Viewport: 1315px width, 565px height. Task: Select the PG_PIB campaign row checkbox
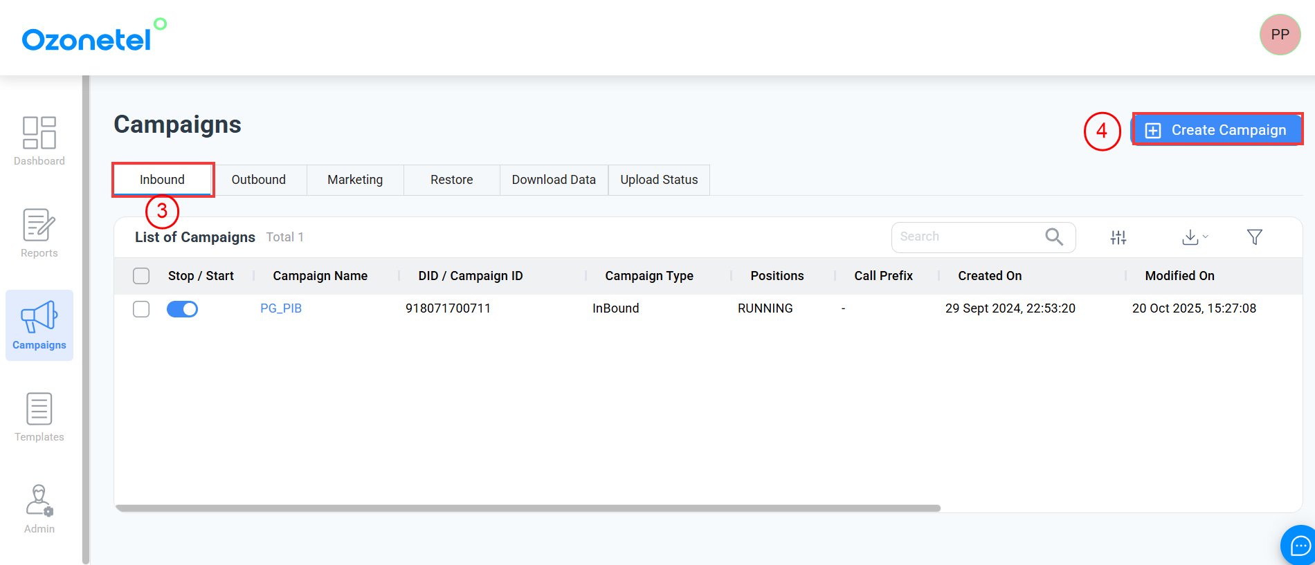point(141,309)
